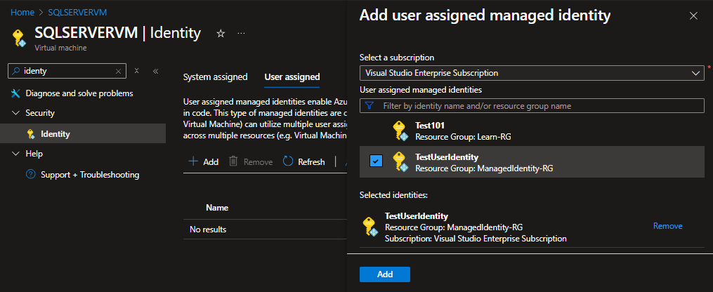Click the filter funnel icon in identity filter
This screenshot has width=713, height=292.
pos(369,106)
